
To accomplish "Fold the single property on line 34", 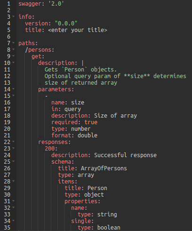I will (14, 221).
